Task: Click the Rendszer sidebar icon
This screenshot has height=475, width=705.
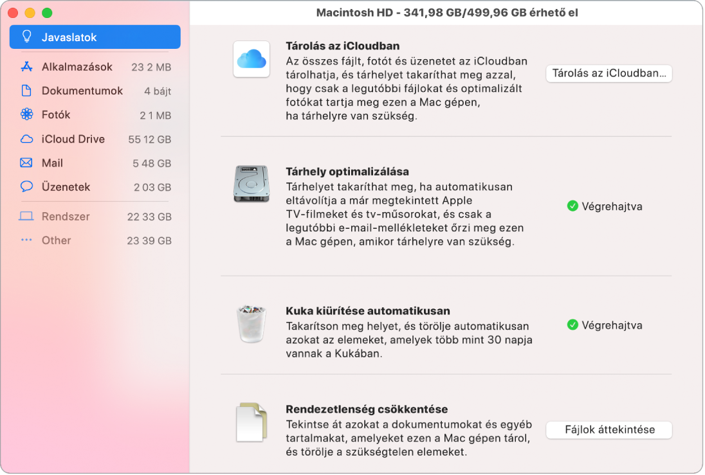Action: tap(26, 217)
